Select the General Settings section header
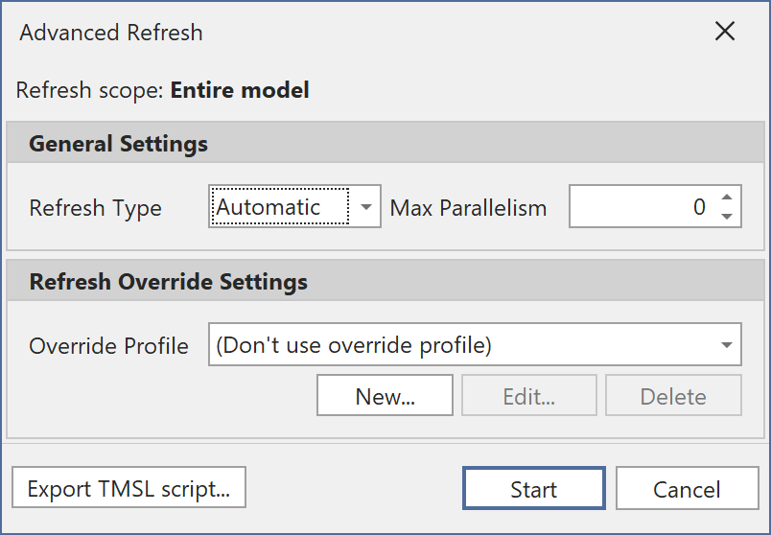The image size is (771, 535). coord(119,145)
